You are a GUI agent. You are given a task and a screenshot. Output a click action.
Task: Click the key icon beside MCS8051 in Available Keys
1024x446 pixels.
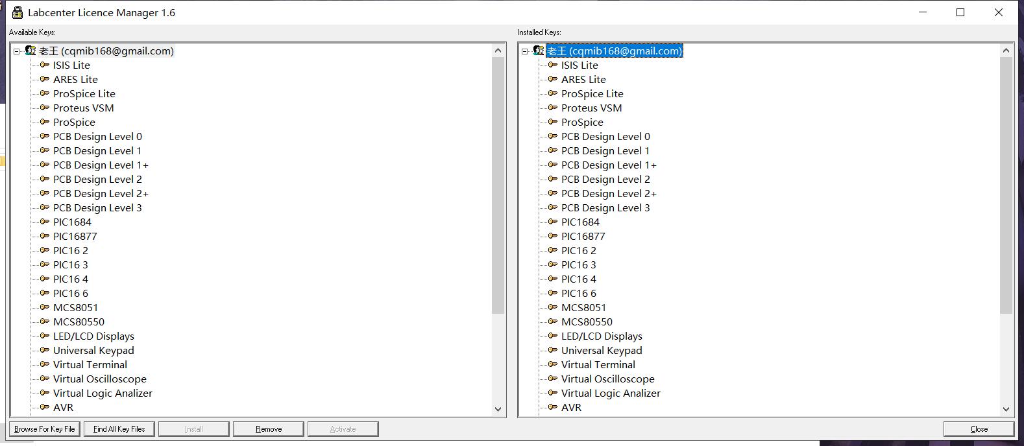pos(45,307)
